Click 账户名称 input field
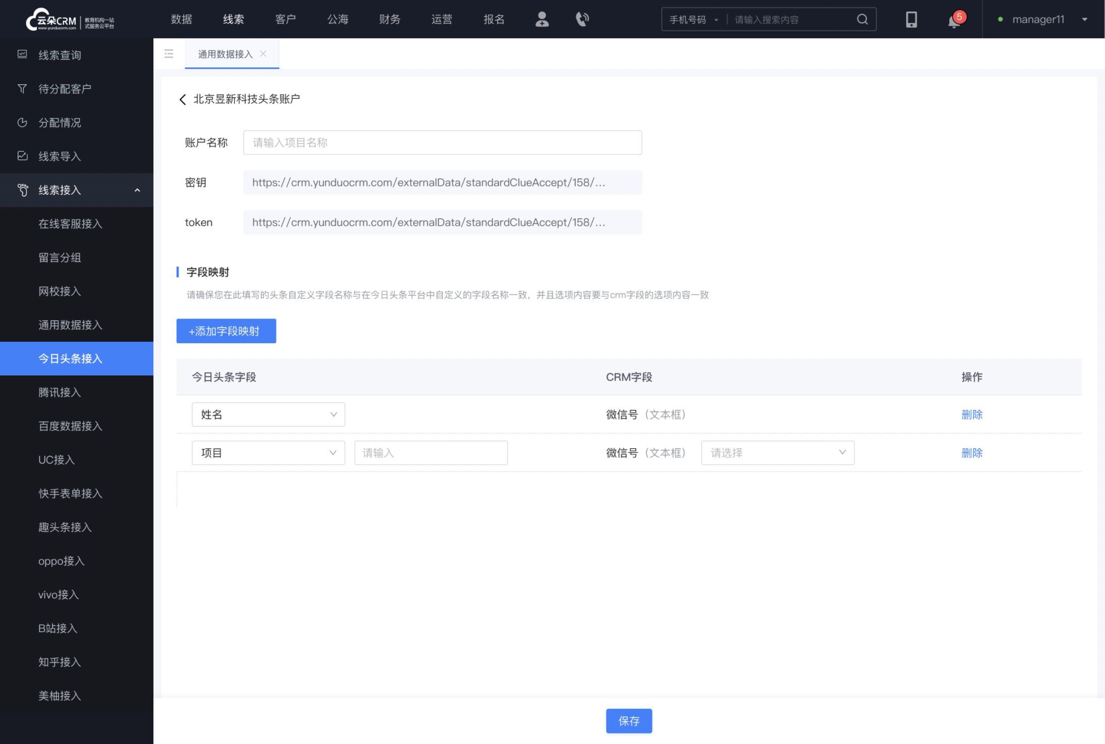The height and width of the screenshot is (744, 1105). tap(443, 142)
